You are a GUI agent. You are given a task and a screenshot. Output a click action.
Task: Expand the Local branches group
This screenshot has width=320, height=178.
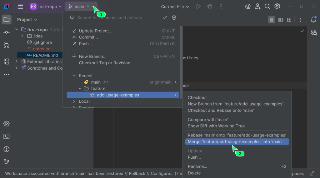(x=74, y=101)
